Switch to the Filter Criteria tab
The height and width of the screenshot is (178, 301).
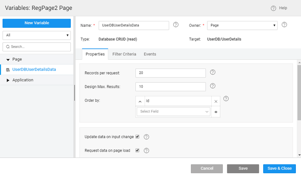click(x=124, y=54)
